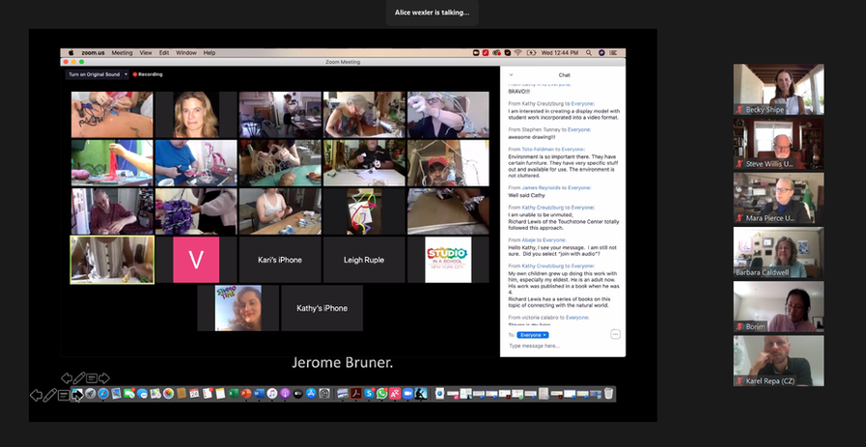
Task: Launch Microsoft Word from the dock
Action: [x=259, y=393]
